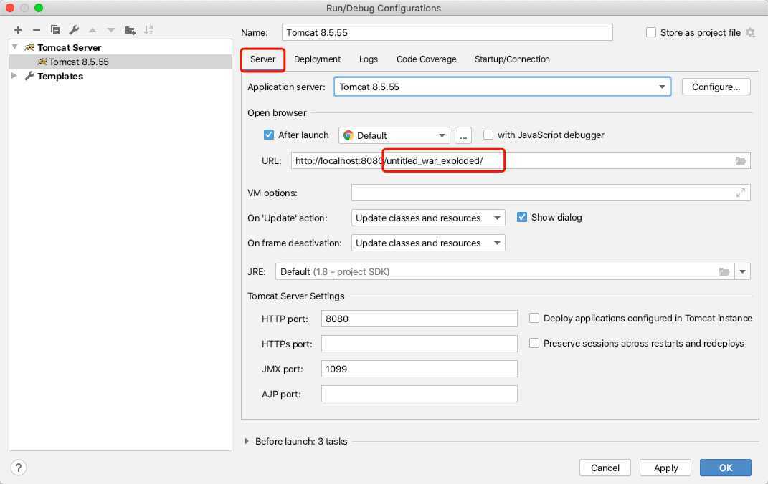The width and height of the screenshot is (768, 484).
Task: Click the Chrome browser icon in dropdown
Action: tap(349, 135)
